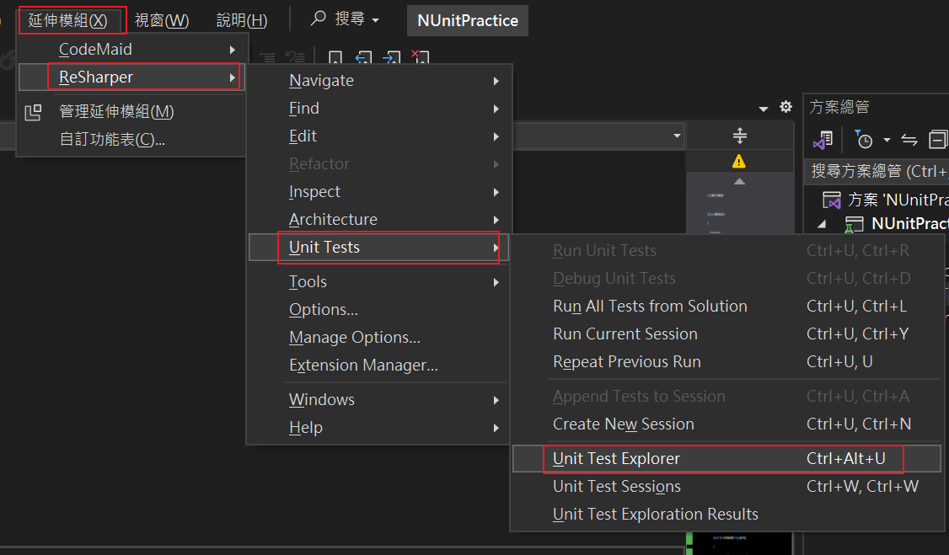
Task: Click in 搜尋方案總管 search field
Action: tap(877, 172)
